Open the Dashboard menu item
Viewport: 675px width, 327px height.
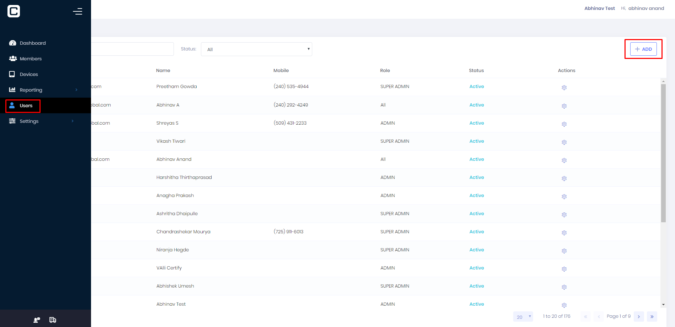click(x=33, y=43)
